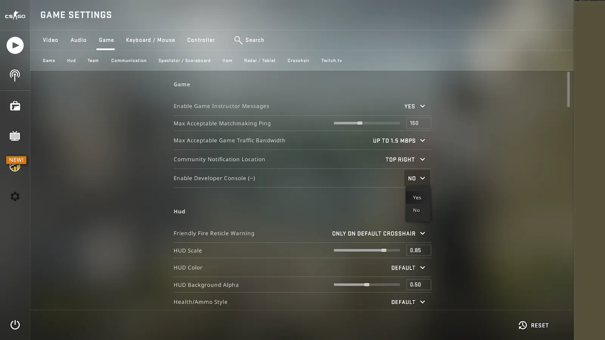The height and width of the screenshot is (340, 605).
Task: Jump to the Item subsection
Action: coord(227,60)
